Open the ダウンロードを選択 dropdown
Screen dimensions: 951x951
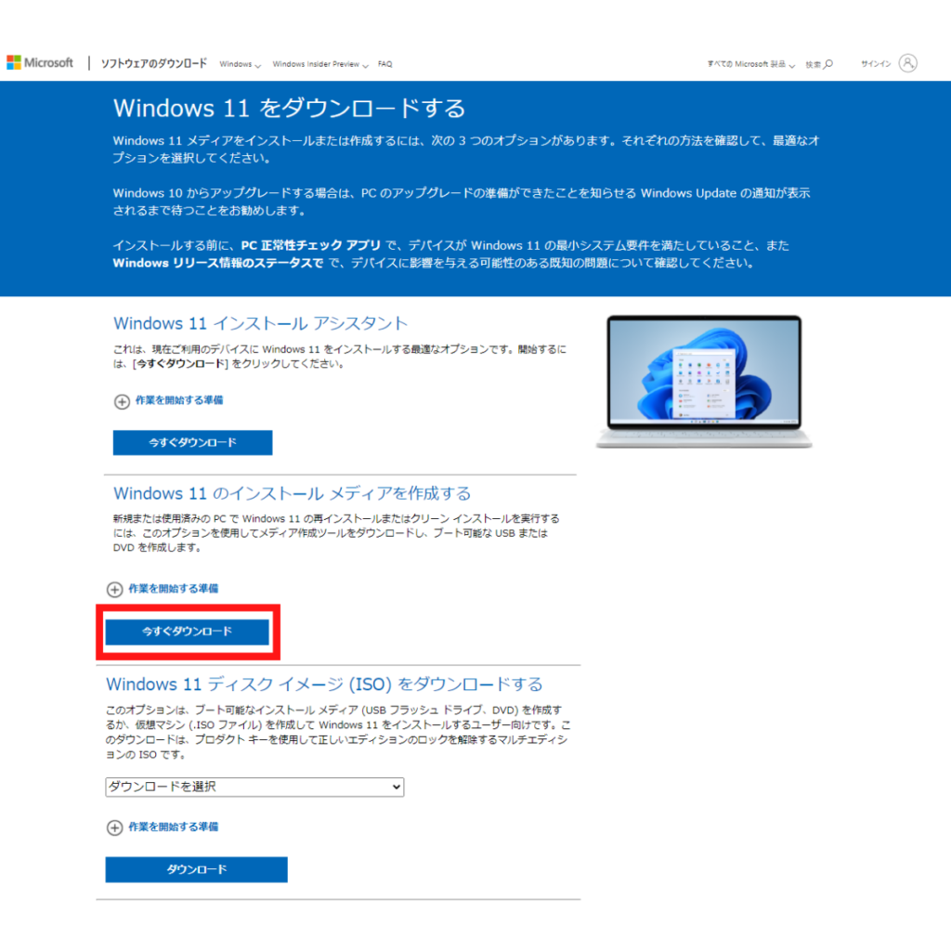[254, 787]
